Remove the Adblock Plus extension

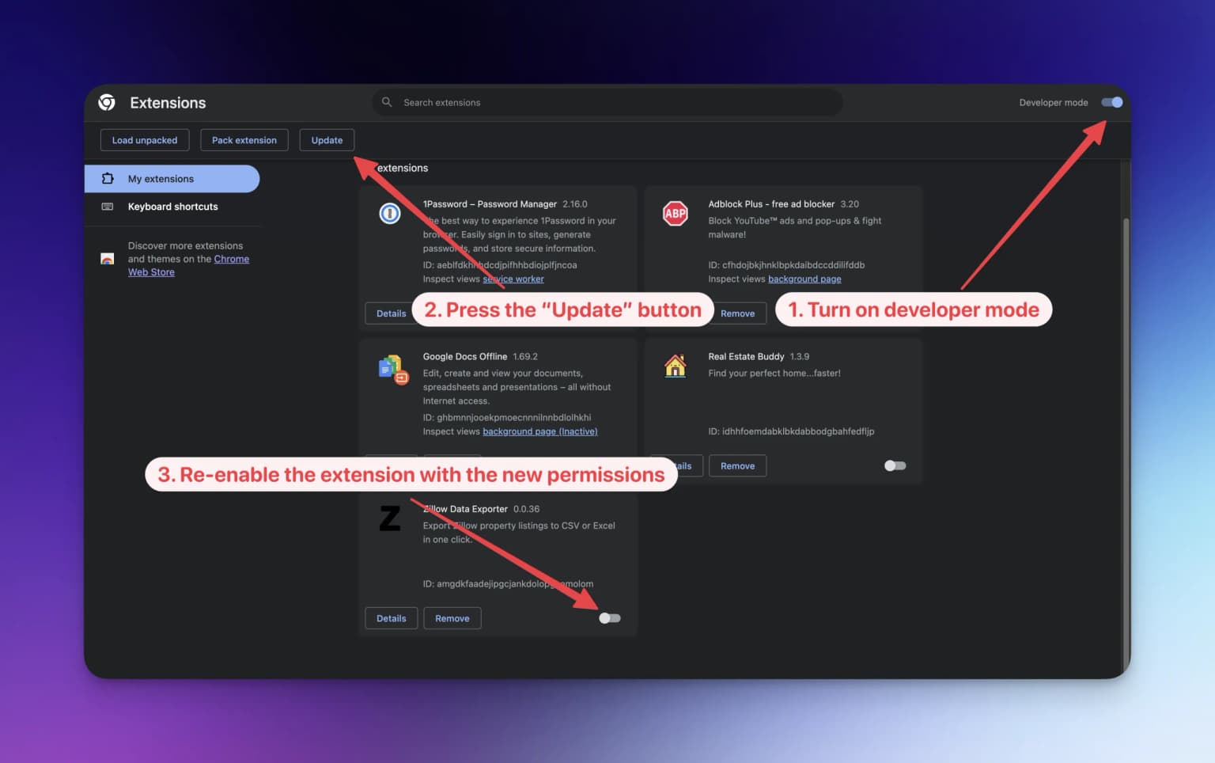tap(738, 313)
